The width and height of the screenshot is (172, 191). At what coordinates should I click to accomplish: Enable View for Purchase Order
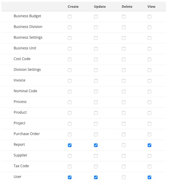point(149,134)
